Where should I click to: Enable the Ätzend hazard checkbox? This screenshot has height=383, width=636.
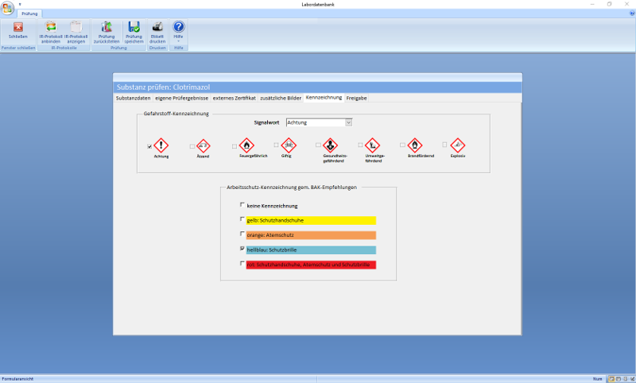pos(192,146)
